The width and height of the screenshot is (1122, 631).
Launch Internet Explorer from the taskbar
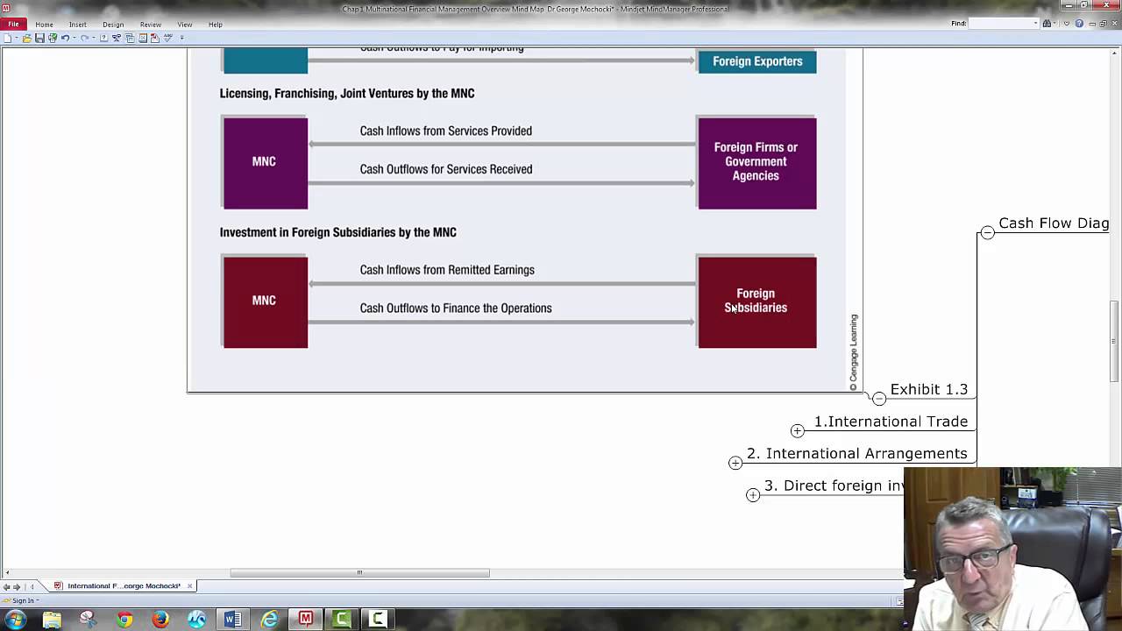[x=269, y=620]
